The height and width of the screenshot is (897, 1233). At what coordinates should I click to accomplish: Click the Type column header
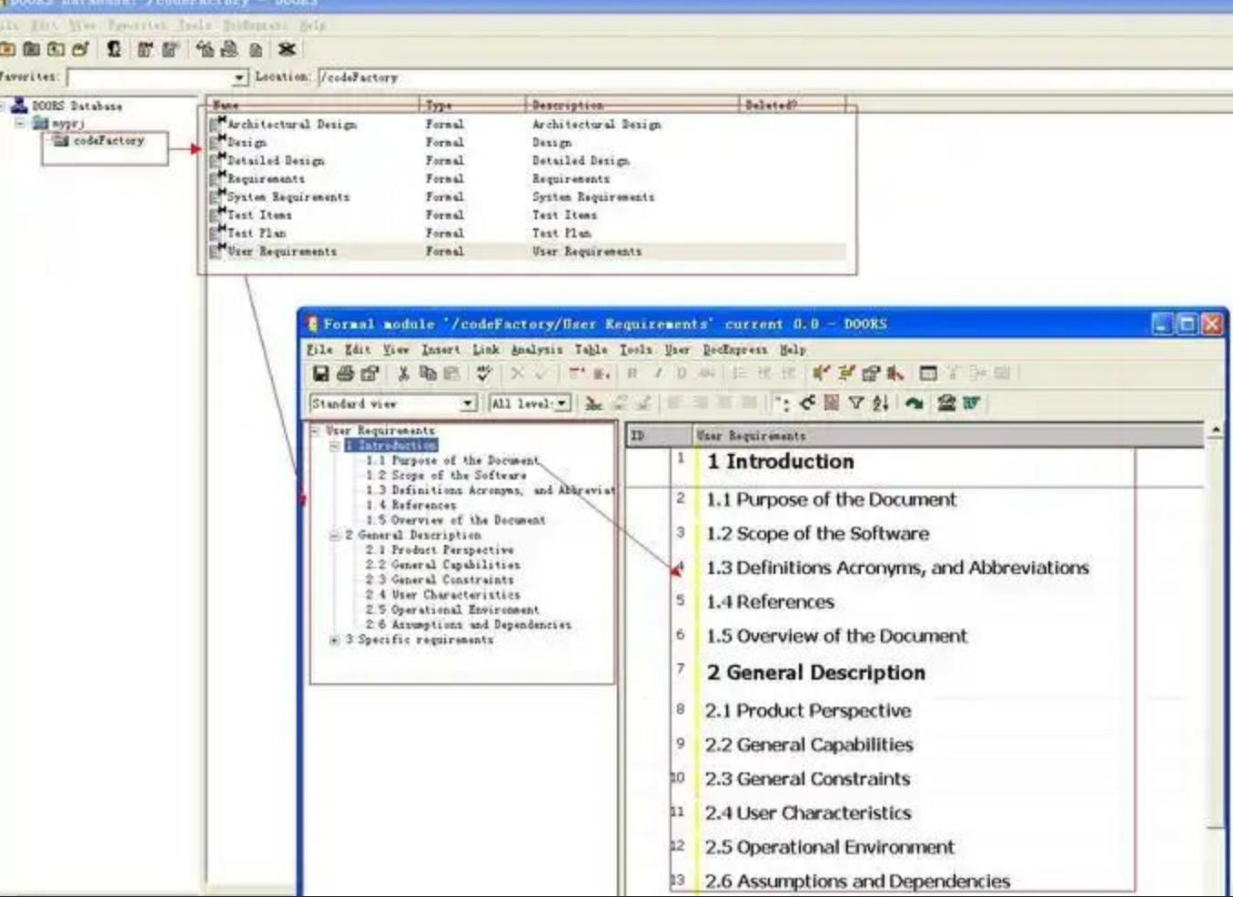[473, 105]
